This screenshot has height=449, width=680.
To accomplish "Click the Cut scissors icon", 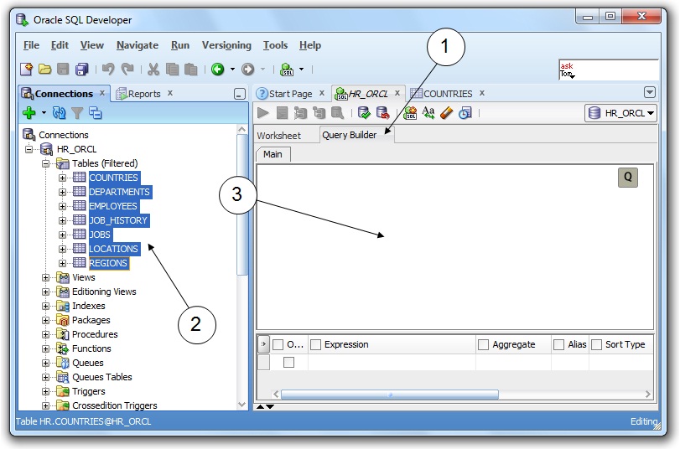I will click(x=153, y=70).
